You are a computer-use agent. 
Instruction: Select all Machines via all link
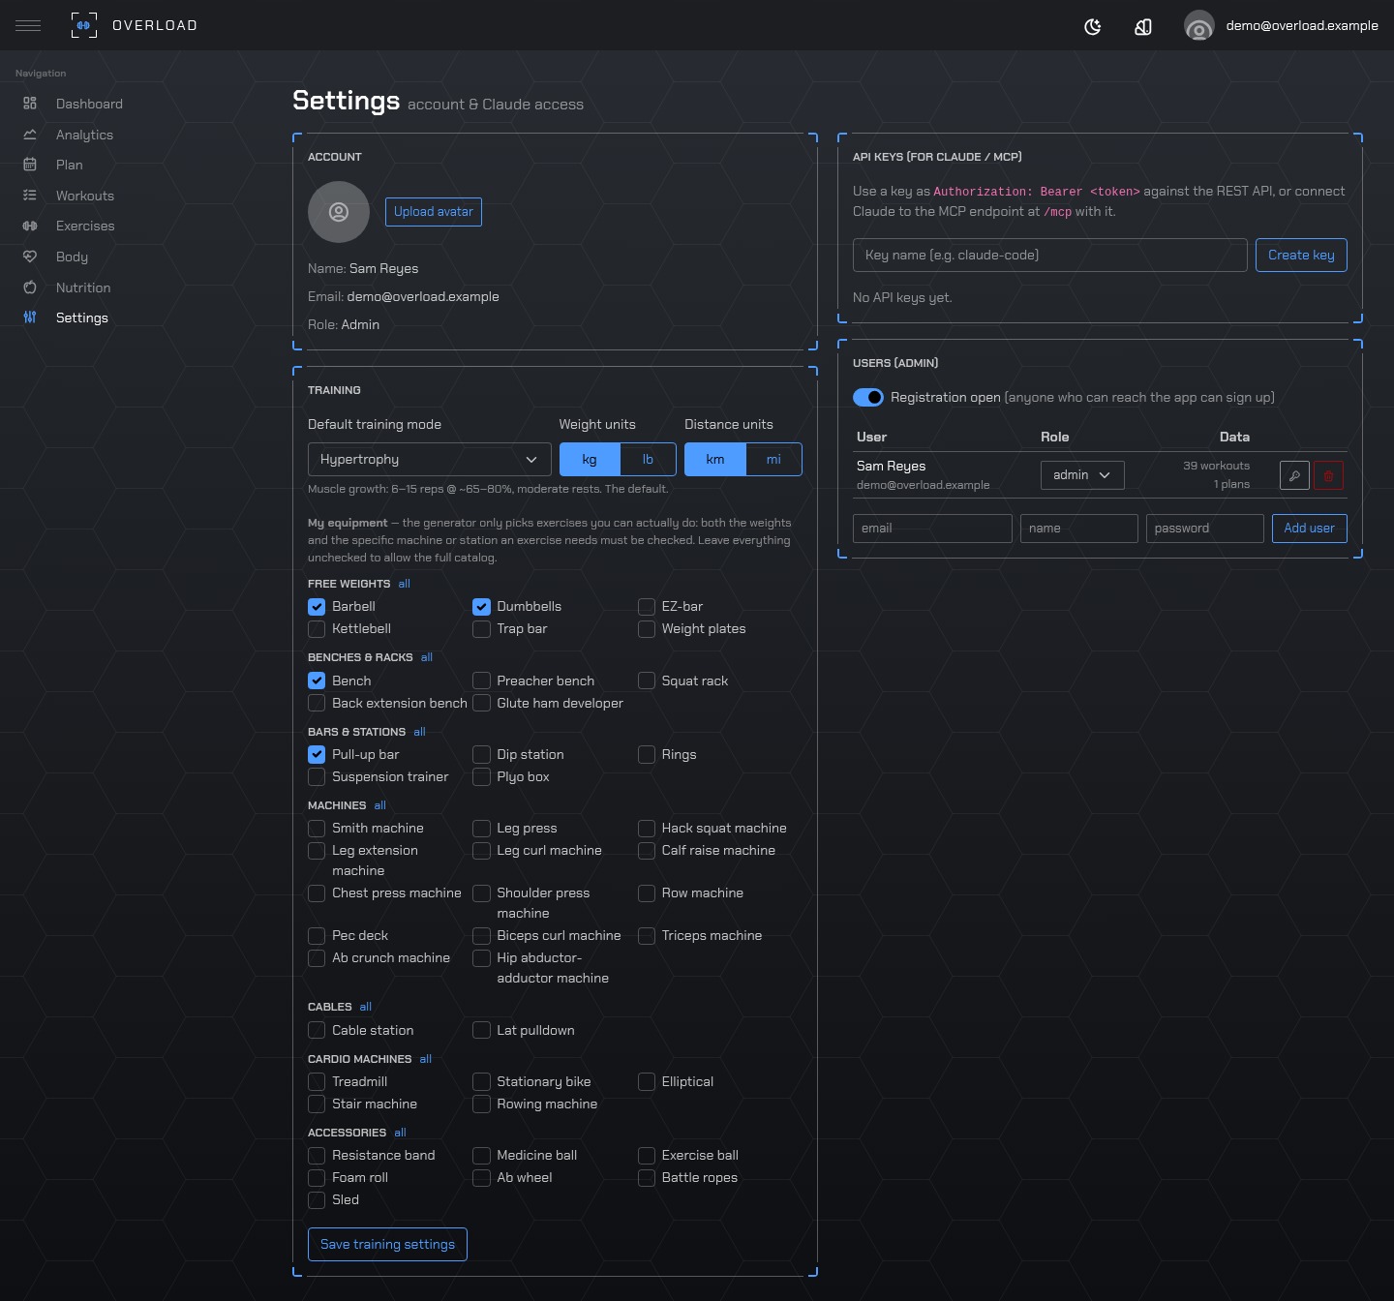point(380,805)
